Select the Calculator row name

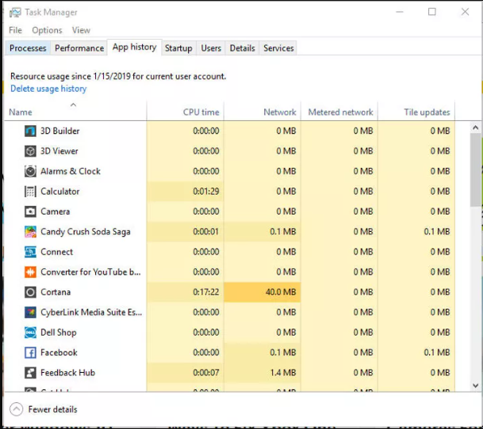60,192
